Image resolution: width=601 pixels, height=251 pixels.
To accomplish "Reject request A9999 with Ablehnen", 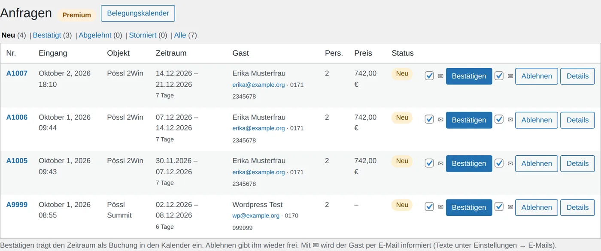I will pyautogui.click(x=537, y=207).
